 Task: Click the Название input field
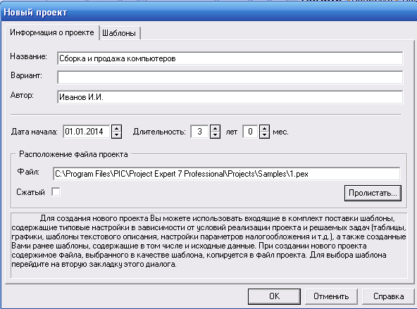tap(230, 58)
